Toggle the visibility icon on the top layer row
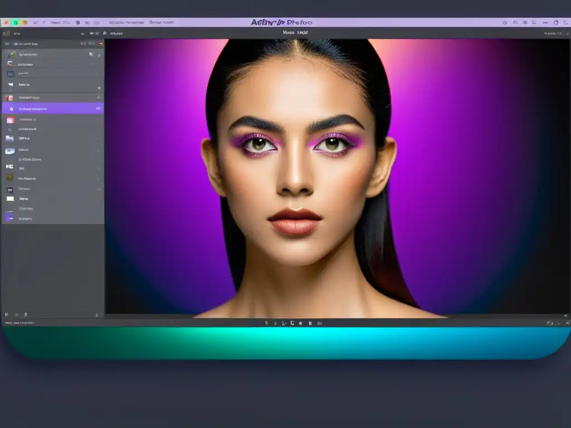Viewport: 571px width, 428px height. [x=91, y=54]
